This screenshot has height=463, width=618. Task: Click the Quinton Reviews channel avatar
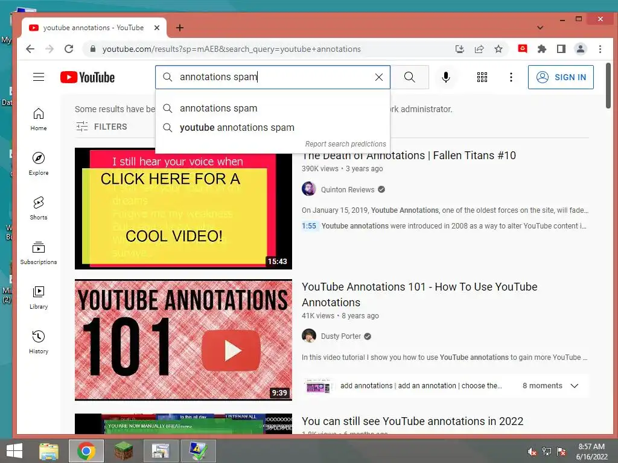click(309, 189)
